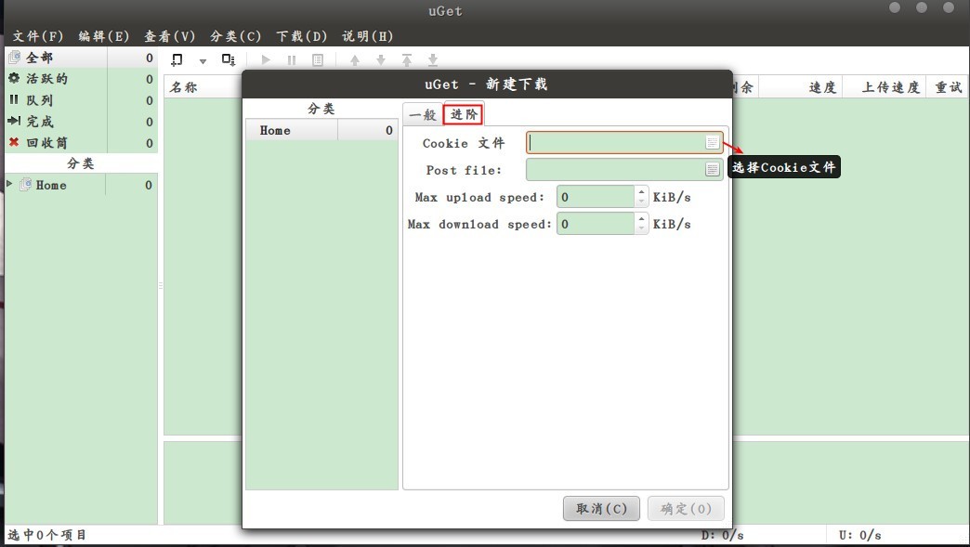
Task: Open the 说明(H) menu
Action: tap(367, 36)
